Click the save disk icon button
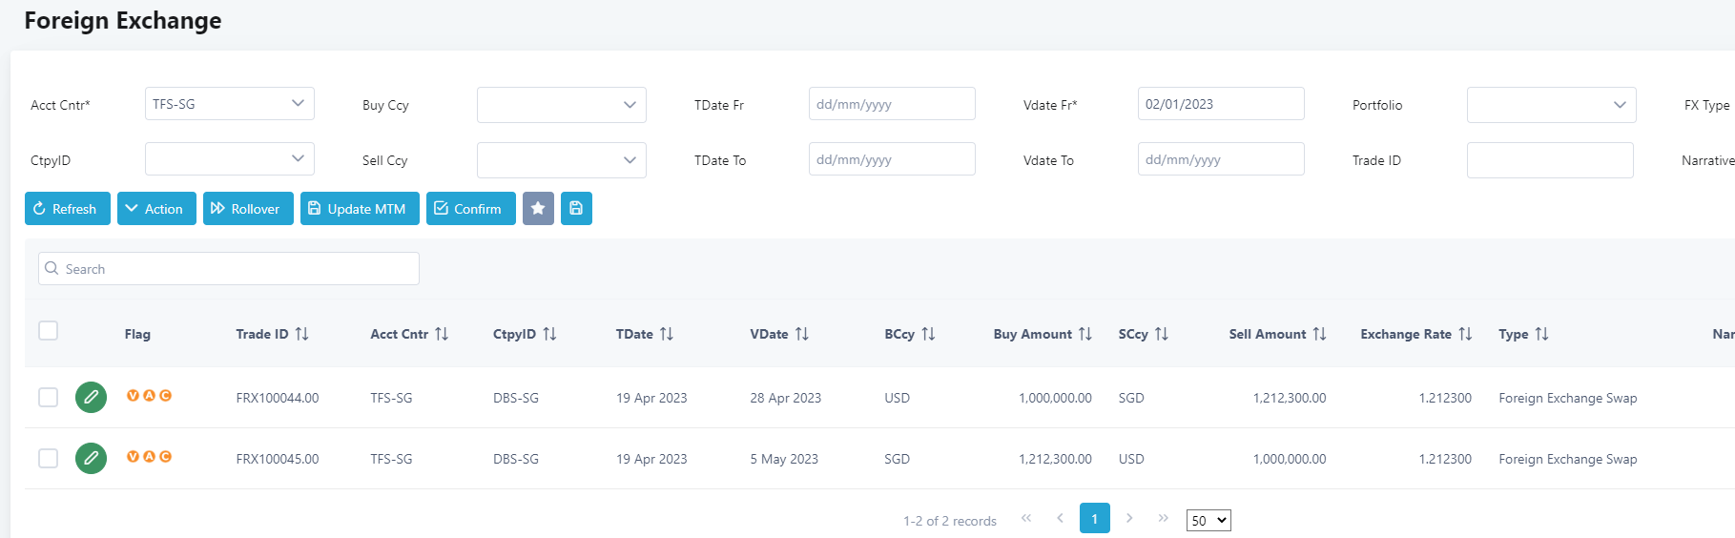Viewport: 1735px width, 538px height. pyautogui.click(x=576, y=208)
